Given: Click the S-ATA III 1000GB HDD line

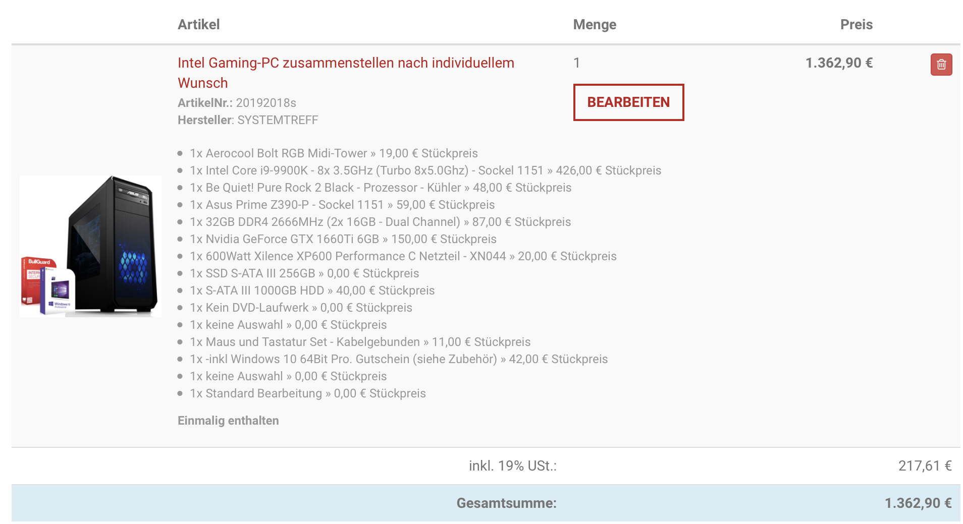Looking at the screenshot, I should [x=312, y=290].
